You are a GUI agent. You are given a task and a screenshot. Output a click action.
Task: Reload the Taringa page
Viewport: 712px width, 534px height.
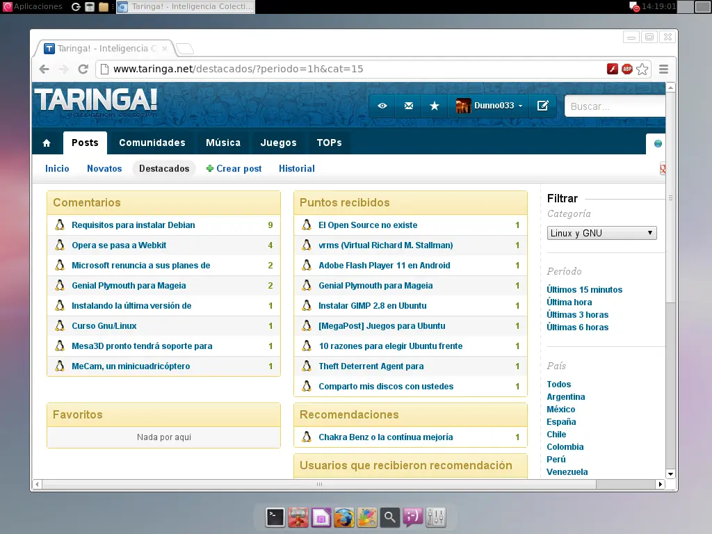tap(83, 69)
